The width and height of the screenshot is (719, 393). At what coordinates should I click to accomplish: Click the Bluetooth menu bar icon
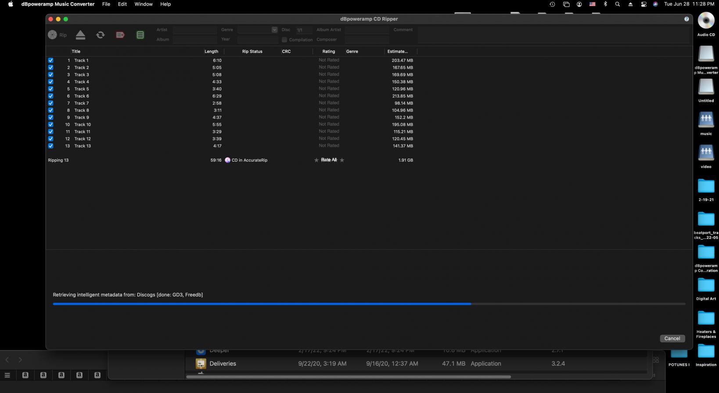(605, 4)
